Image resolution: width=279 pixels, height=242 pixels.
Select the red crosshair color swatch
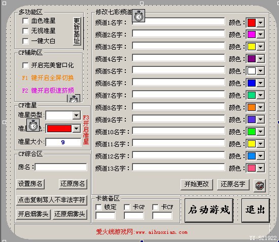tap(59, 129)
